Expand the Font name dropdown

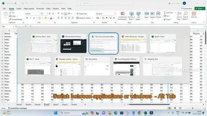pos(40,14)
